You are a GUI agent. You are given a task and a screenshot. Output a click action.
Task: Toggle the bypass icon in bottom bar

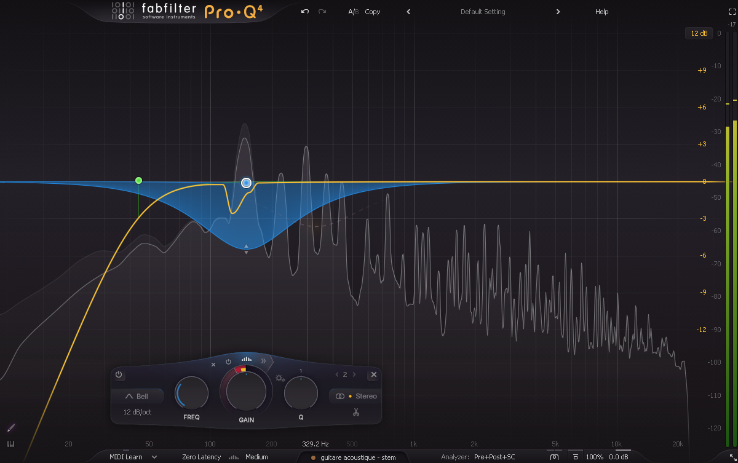coord(554,457)
